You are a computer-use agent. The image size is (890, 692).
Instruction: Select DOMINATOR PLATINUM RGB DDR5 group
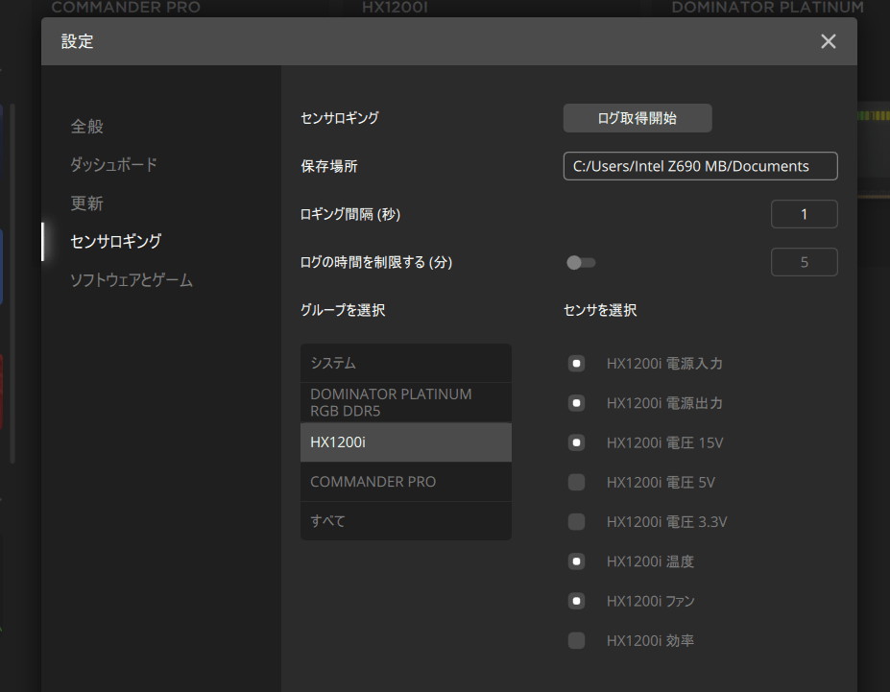click(x=405, y=402)
